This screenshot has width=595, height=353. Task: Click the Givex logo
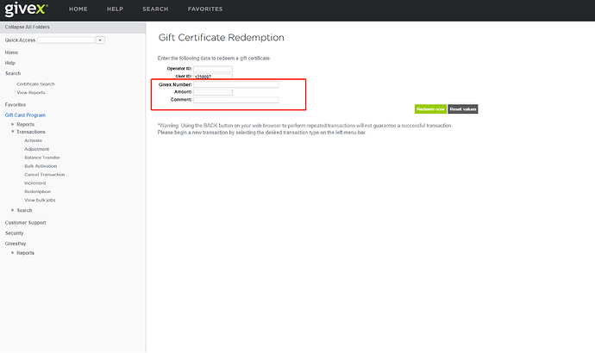tap(26, 9)
